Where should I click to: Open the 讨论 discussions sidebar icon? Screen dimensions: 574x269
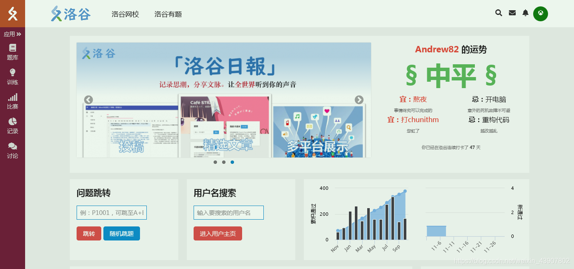12,150
